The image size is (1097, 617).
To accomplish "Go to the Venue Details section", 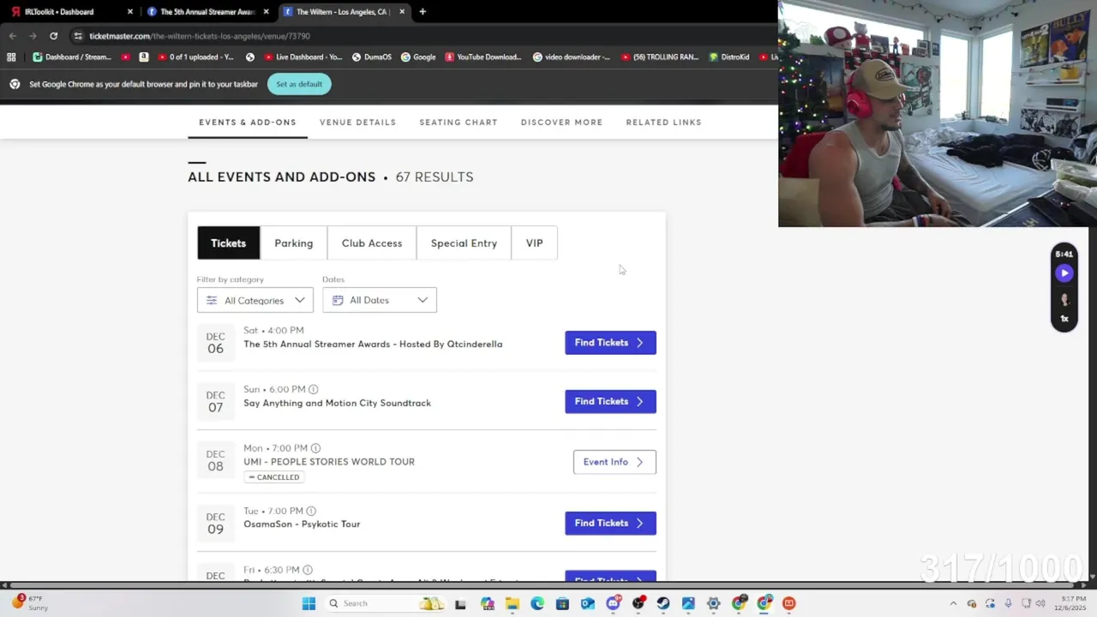I will (x=358, y=123).
